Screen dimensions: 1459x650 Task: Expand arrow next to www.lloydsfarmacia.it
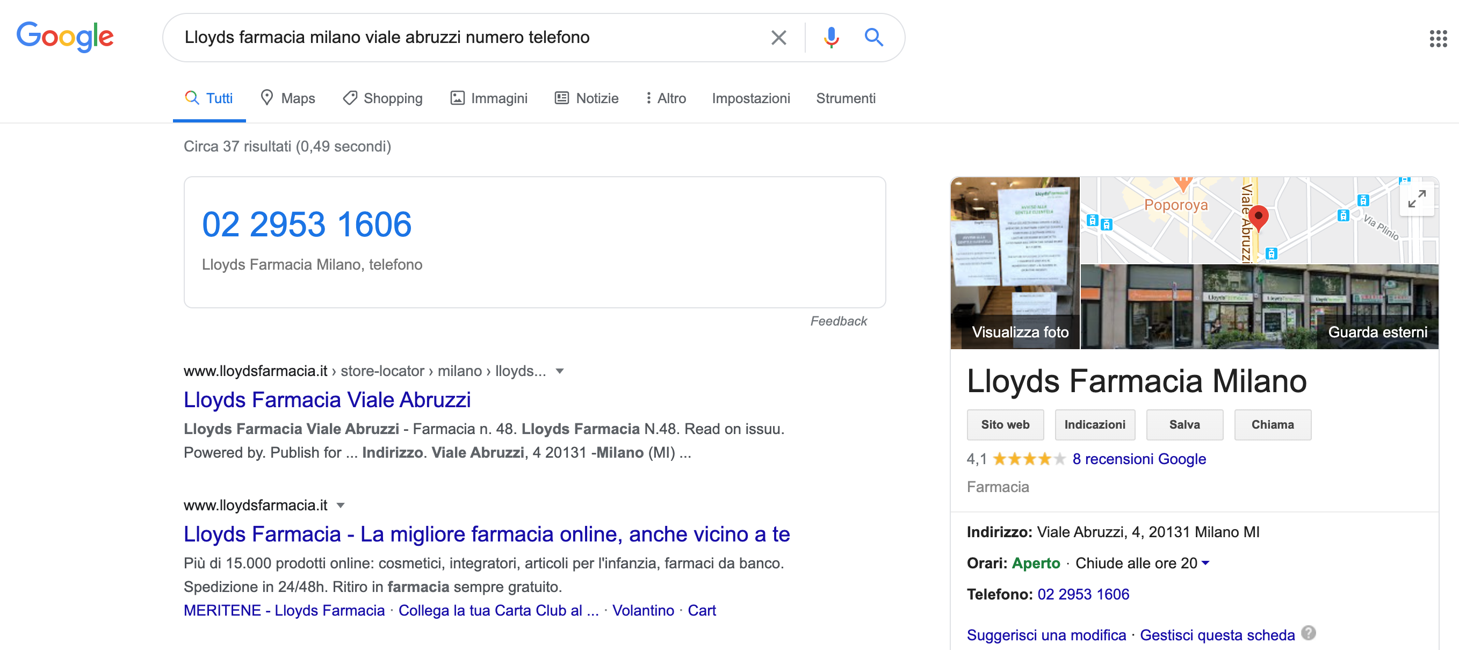(x=341, y=505)
